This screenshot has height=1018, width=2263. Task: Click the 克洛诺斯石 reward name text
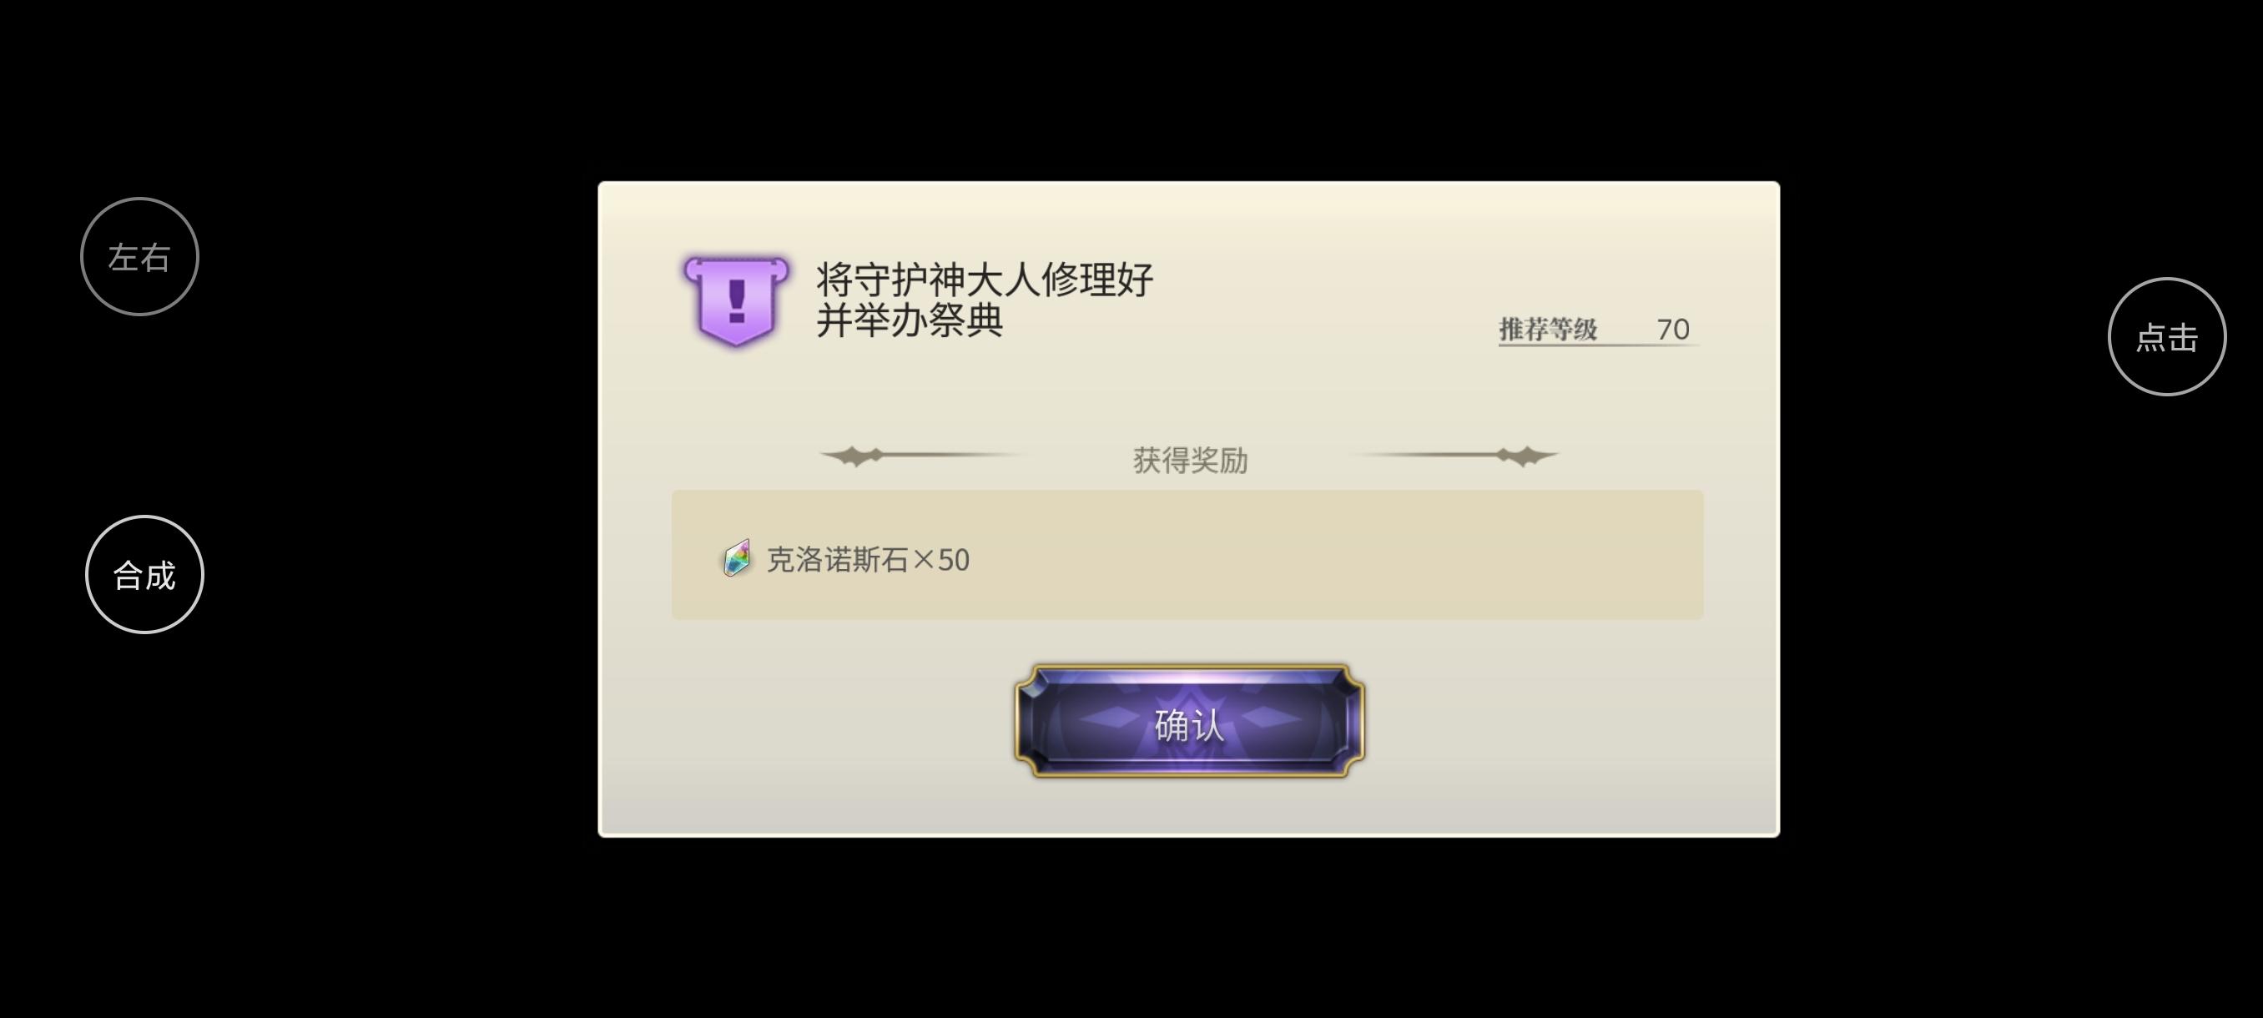click(x=837, y=560)
